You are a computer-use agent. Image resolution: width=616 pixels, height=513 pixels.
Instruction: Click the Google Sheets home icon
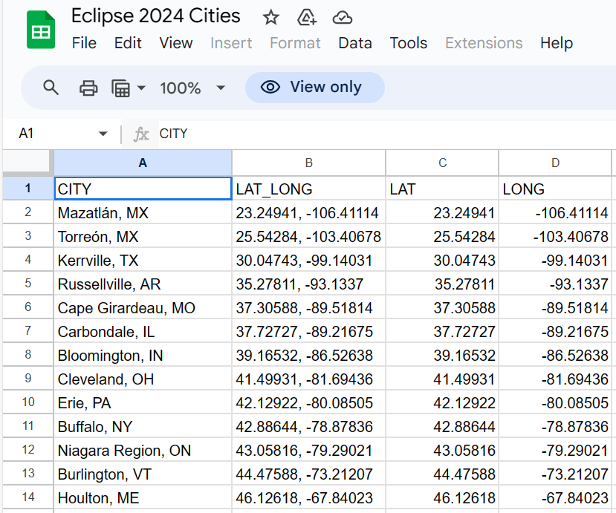(41, 30)
